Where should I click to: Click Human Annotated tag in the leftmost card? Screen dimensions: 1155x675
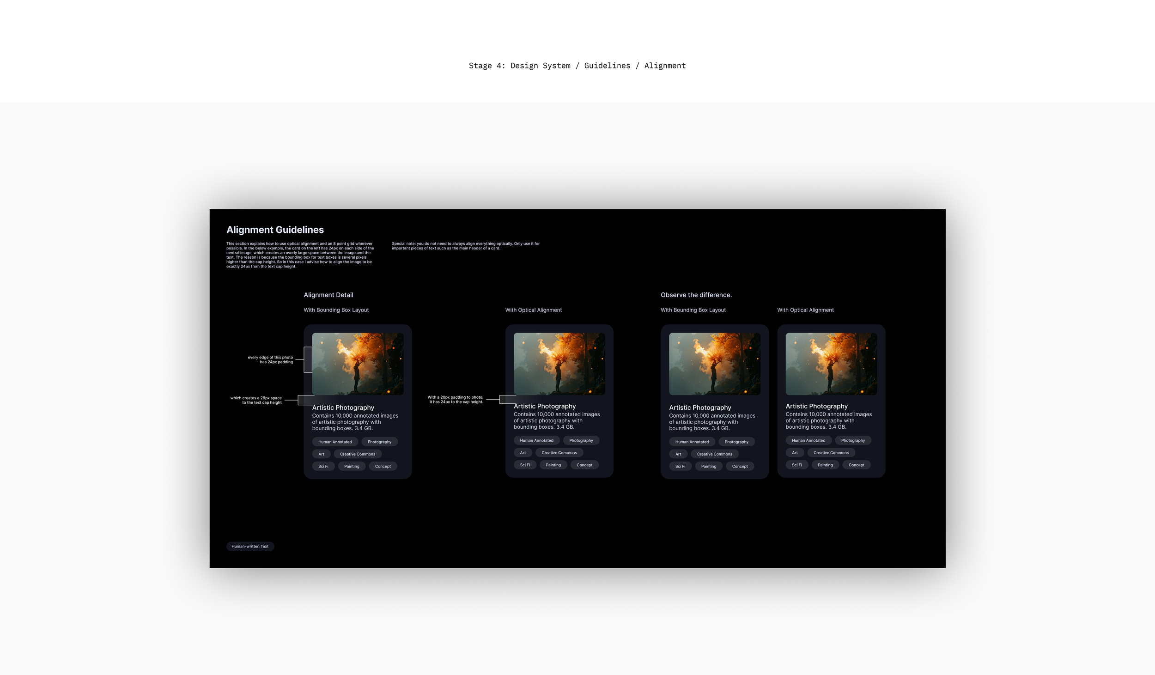click(x=334, y=442)
